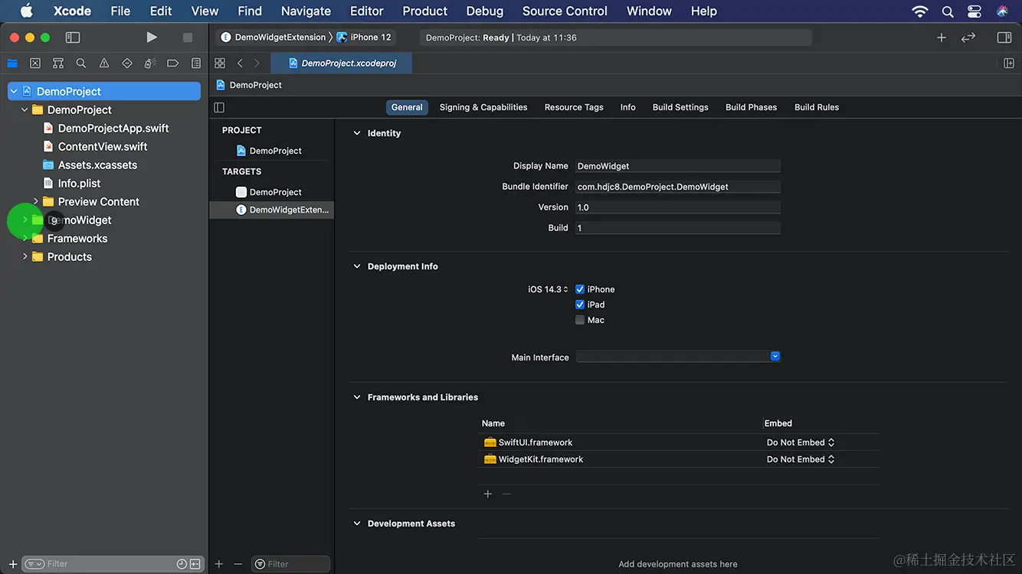Collapse the Deployment Info section
Image resolution: width=1022 pixels, height=574 pixels.
357,266
